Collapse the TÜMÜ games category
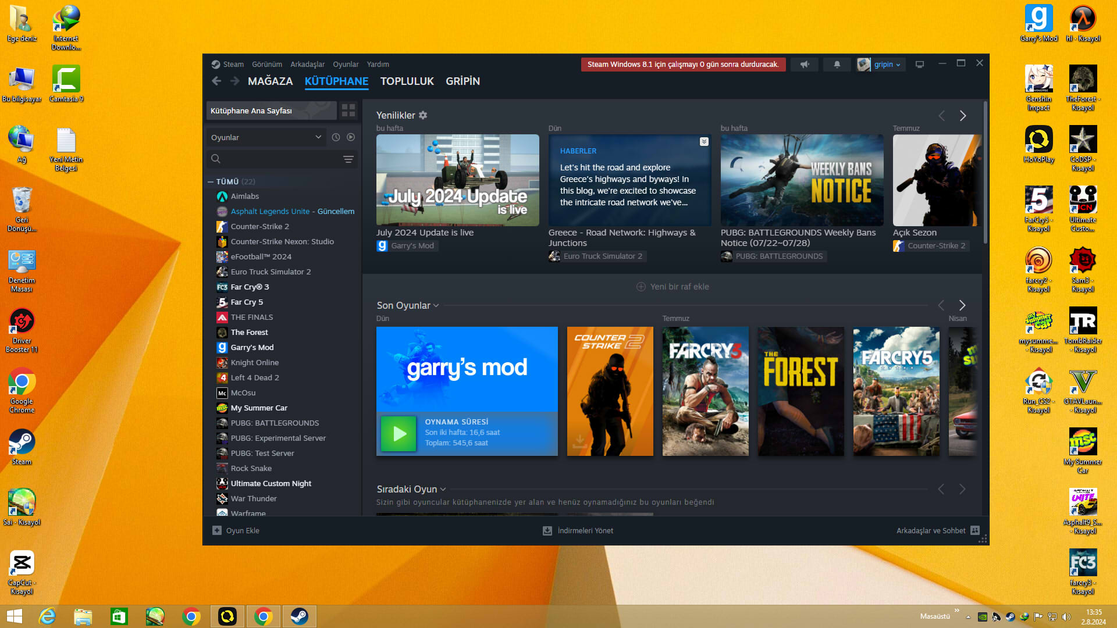The width and height of the screenshot is (1117, 628). [x=211, y=182]
